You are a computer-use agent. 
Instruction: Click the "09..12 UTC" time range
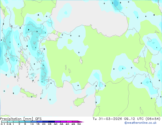(134, 119)
